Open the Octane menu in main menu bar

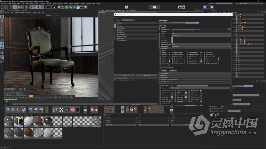click(x=98, y=3)
